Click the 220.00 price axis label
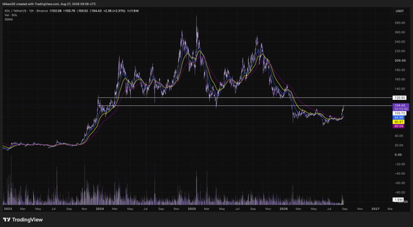Viewport: 413px width, 227px height. pos(400,51)
